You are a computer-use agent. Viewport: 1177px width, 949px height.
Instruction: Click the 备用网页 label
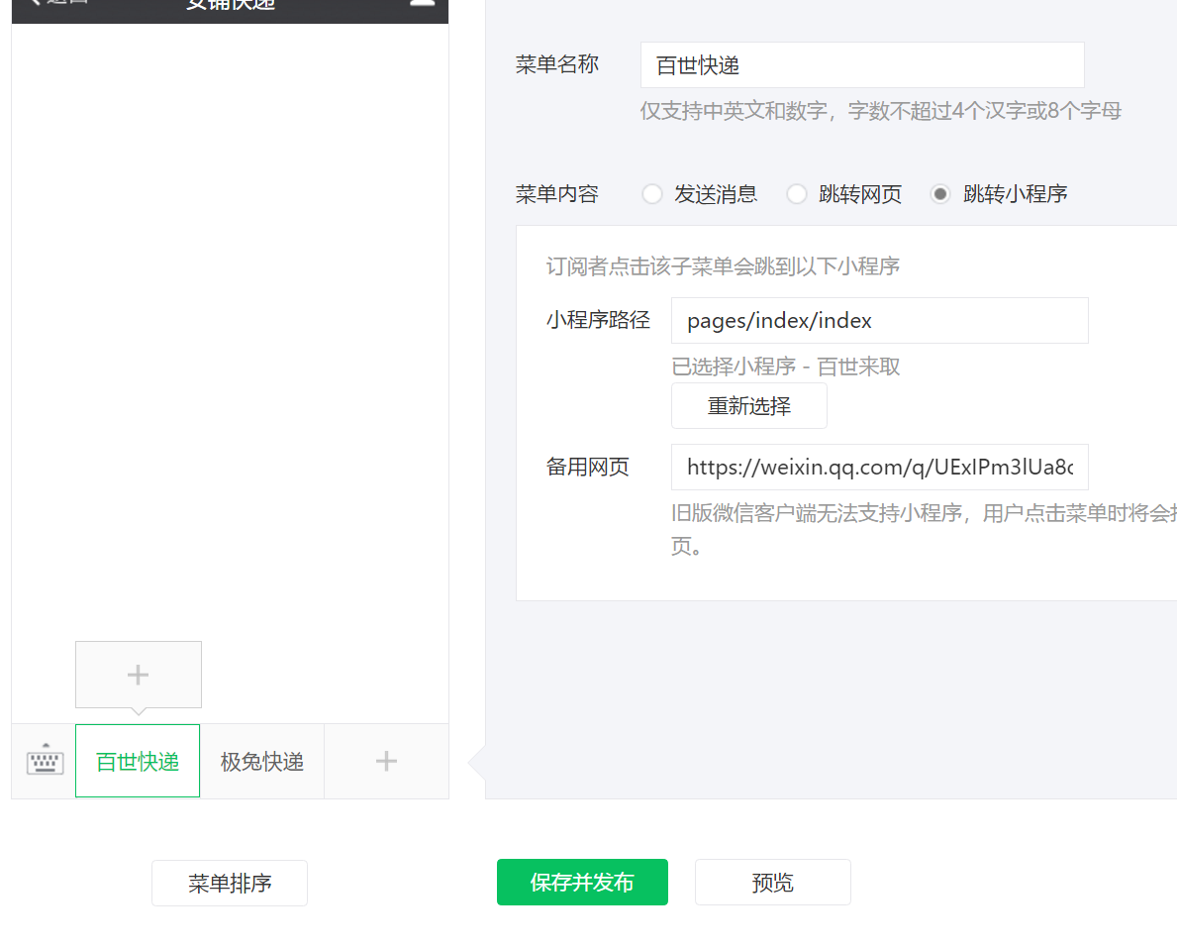pos(588,467)
